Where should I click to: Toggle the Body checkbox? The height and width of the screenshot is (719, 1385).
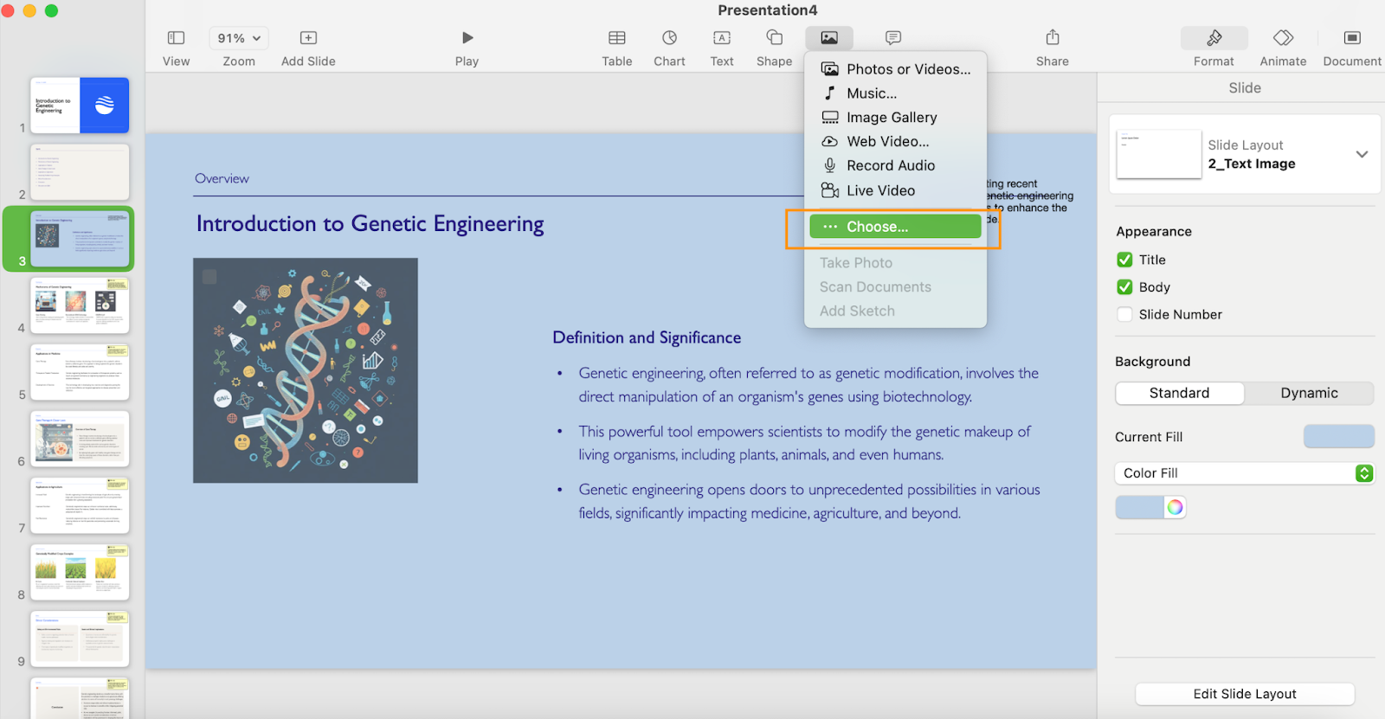pos(1124,287)
